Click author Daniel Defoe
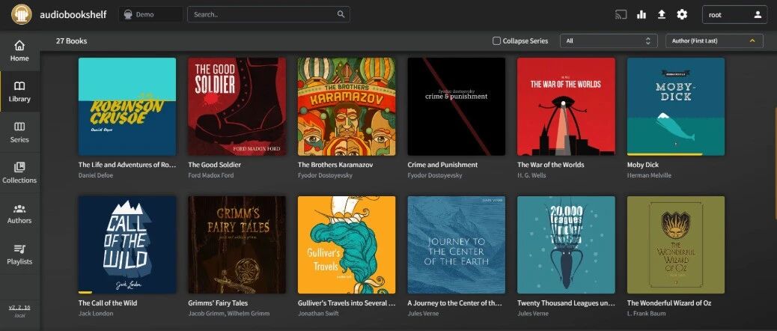 (x=96, y=175)
